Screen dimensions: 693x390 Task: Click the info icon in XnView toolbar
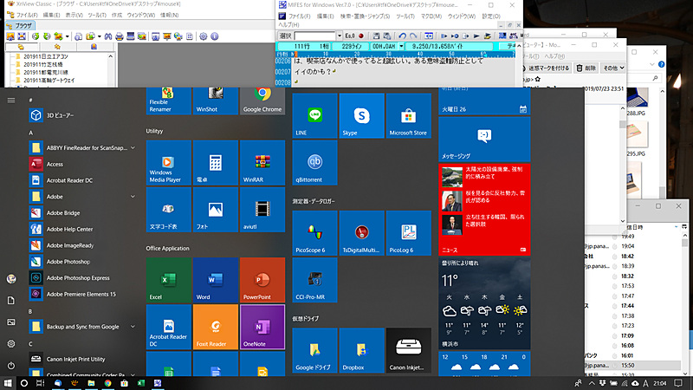click(x=214, y=36)
